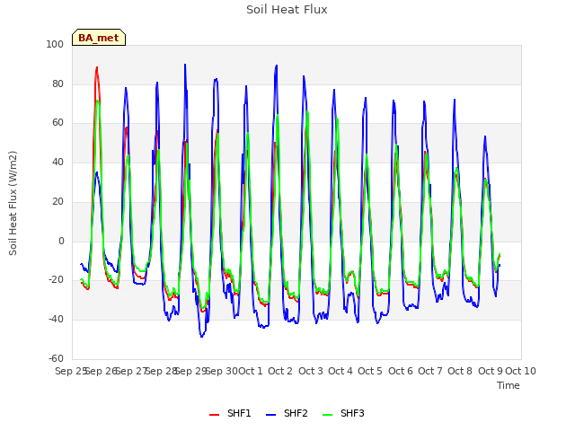Click the y-axis label -60
The height and width of the screenshot is (431, 575).
pos(56,358)
